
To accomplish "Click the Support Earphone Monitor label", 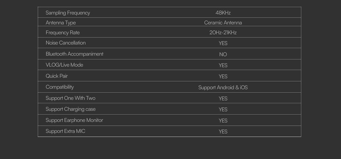I will [74, 120].
